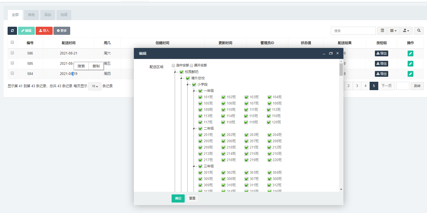Maximize the 编辑 dialog window
Viewport: 427px width, 213px height.
click(x=331, y=53)
